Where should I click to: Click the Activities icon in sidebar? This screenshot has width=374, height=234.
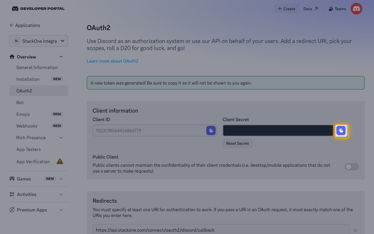[12, 194]
